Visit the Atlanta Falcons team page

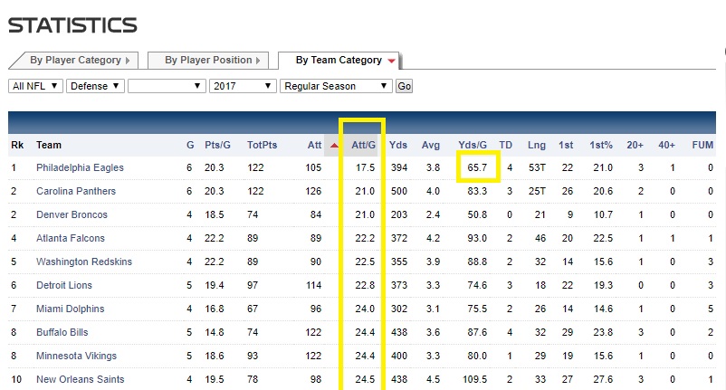71,239
